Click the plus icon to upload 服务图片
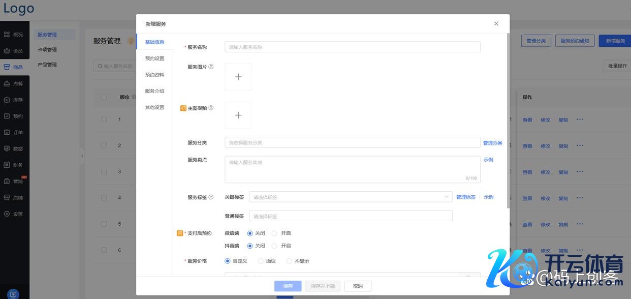631x299 pixels. 238,77
